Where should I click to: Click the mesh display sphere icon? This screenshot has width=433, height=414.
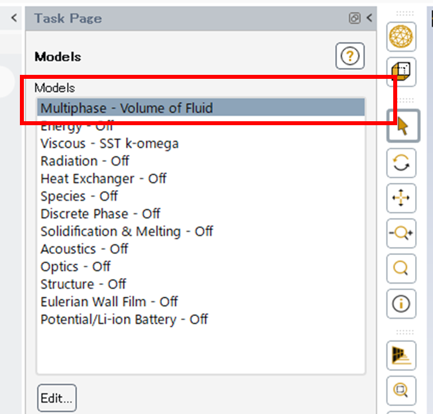[x=401, y=36]
